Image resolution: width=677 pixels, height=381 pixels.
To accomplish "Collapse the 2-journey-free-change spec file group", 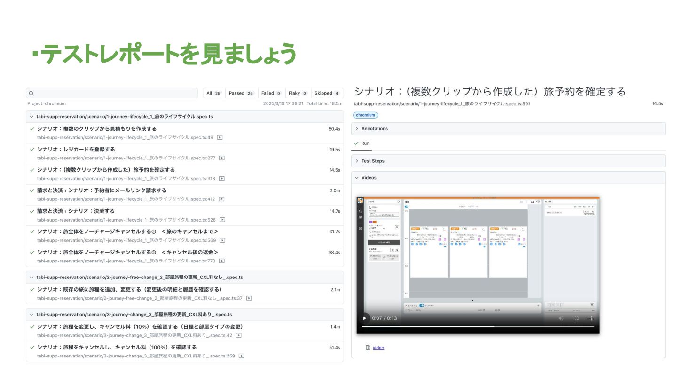I will tap(31, 278).
